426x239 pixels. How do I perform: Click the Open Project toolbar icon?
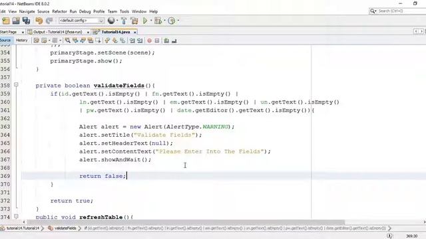pyautogui.click(x=16, y=21)
